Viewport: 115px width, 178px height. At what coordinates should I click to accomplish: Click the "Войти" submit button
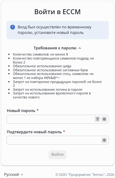click(57, 155)
